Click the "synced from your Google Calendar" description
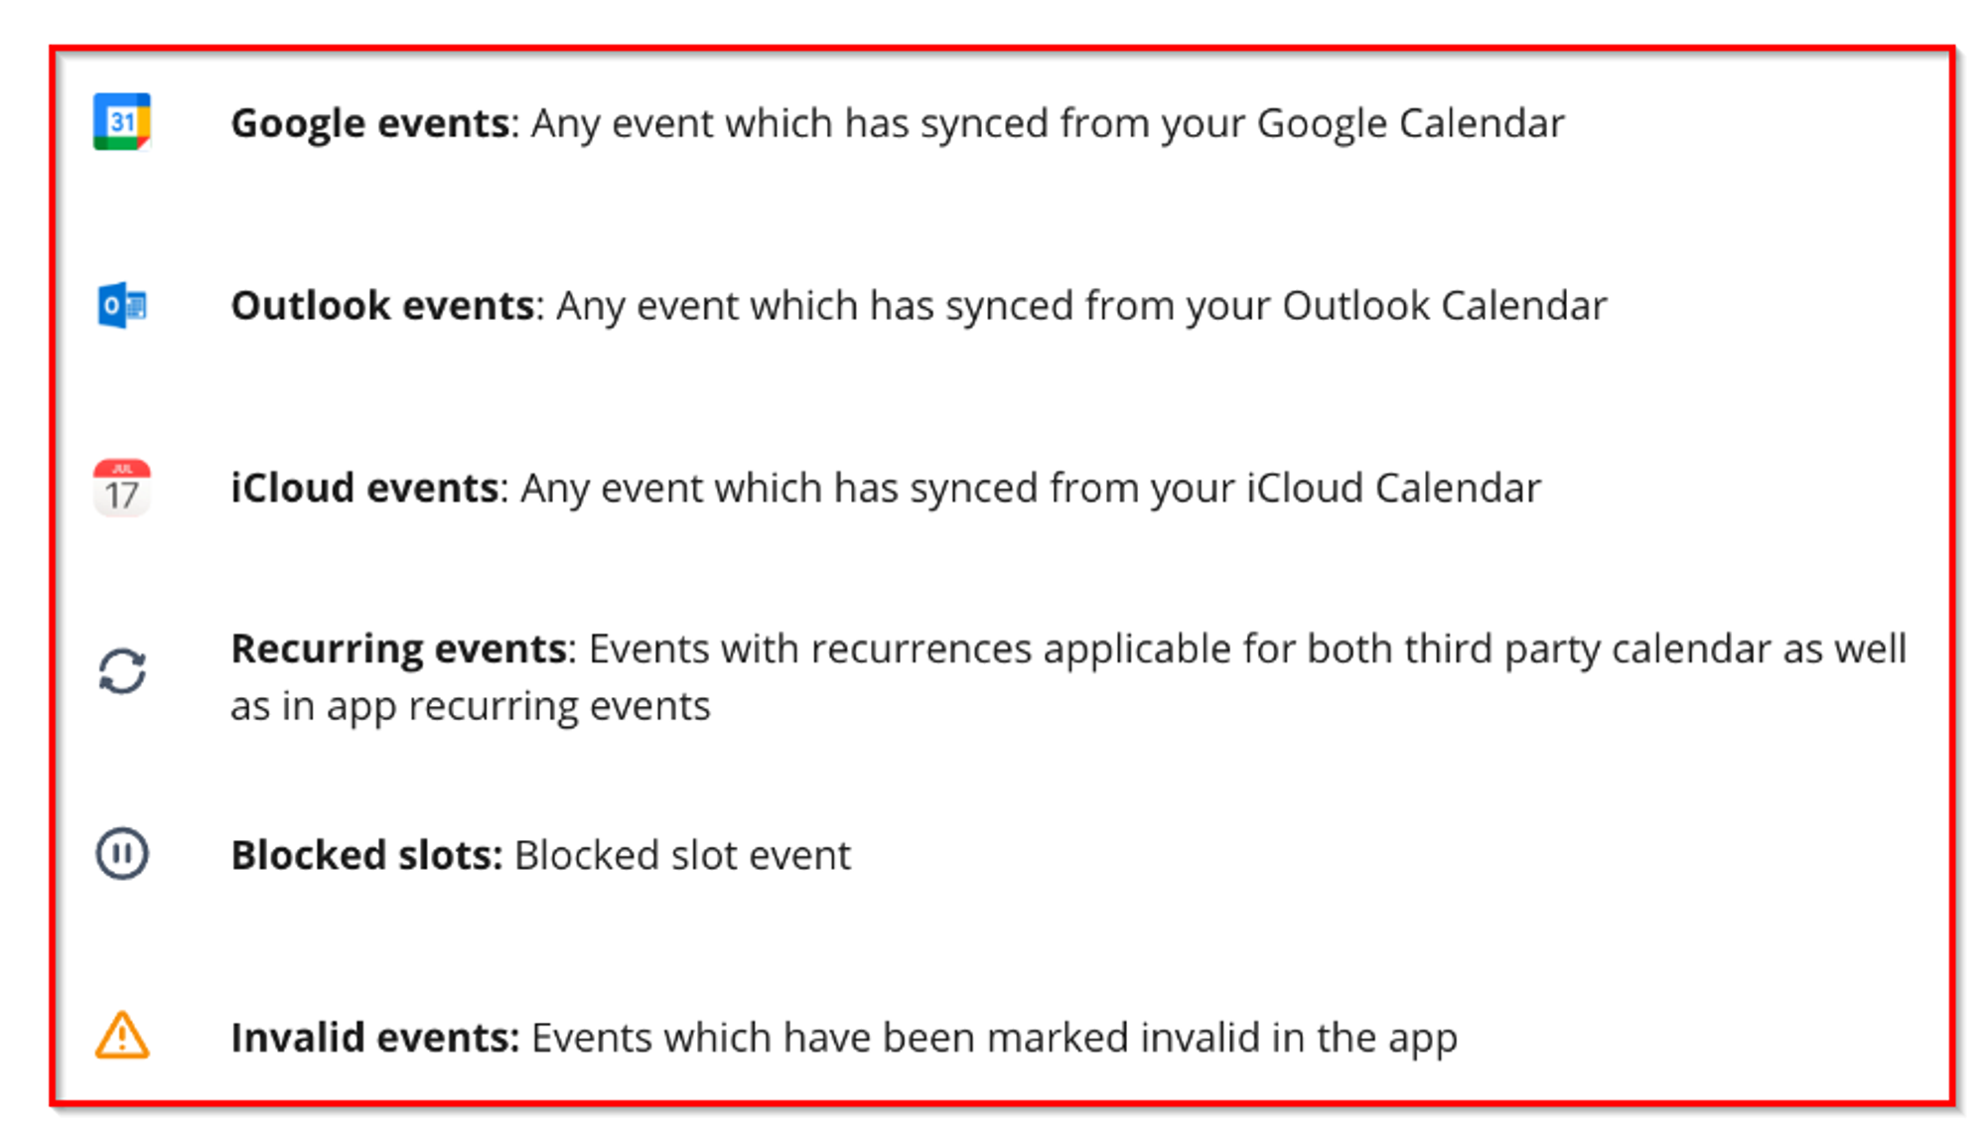1986x1142 pixels. tap(1048, 124)
